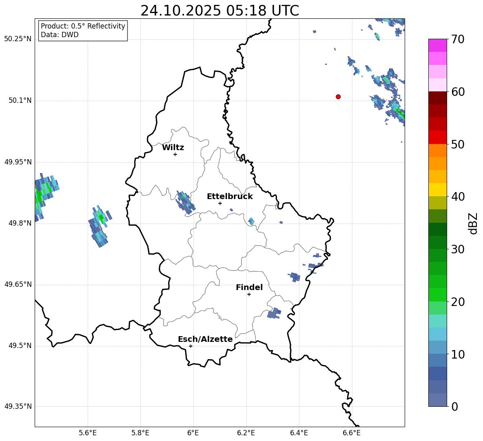Click the 6°E longitude label
Screen dimensions: 483x441
click(193, 433)
